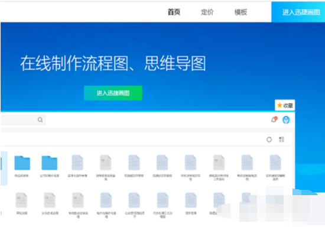Go to the 定价 pricing page
Screen dimensions: 325x233
pyautogui.click(x=207, y=12)
